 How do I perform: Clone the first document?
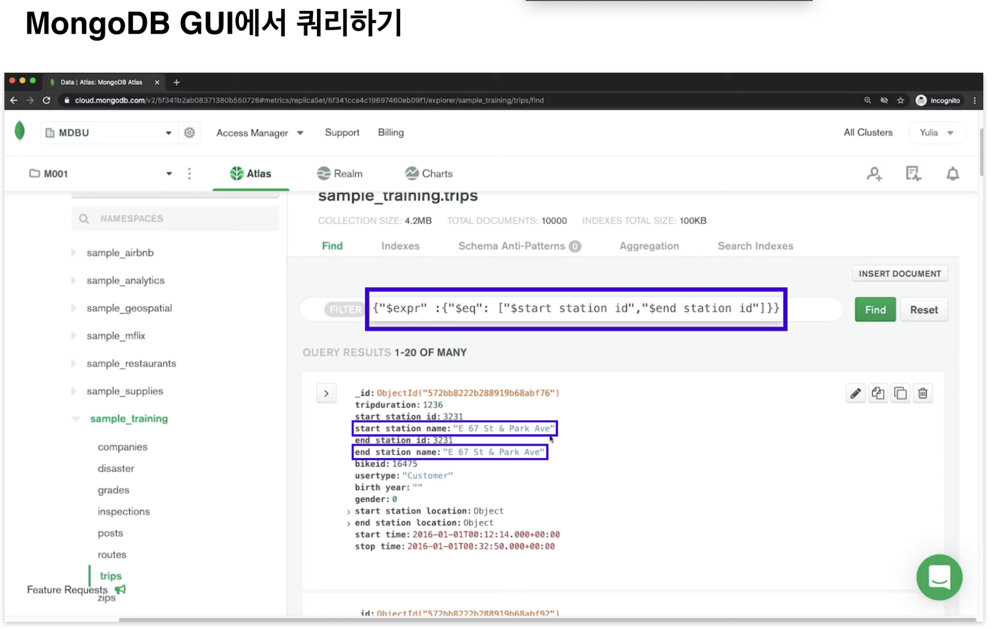900,393
